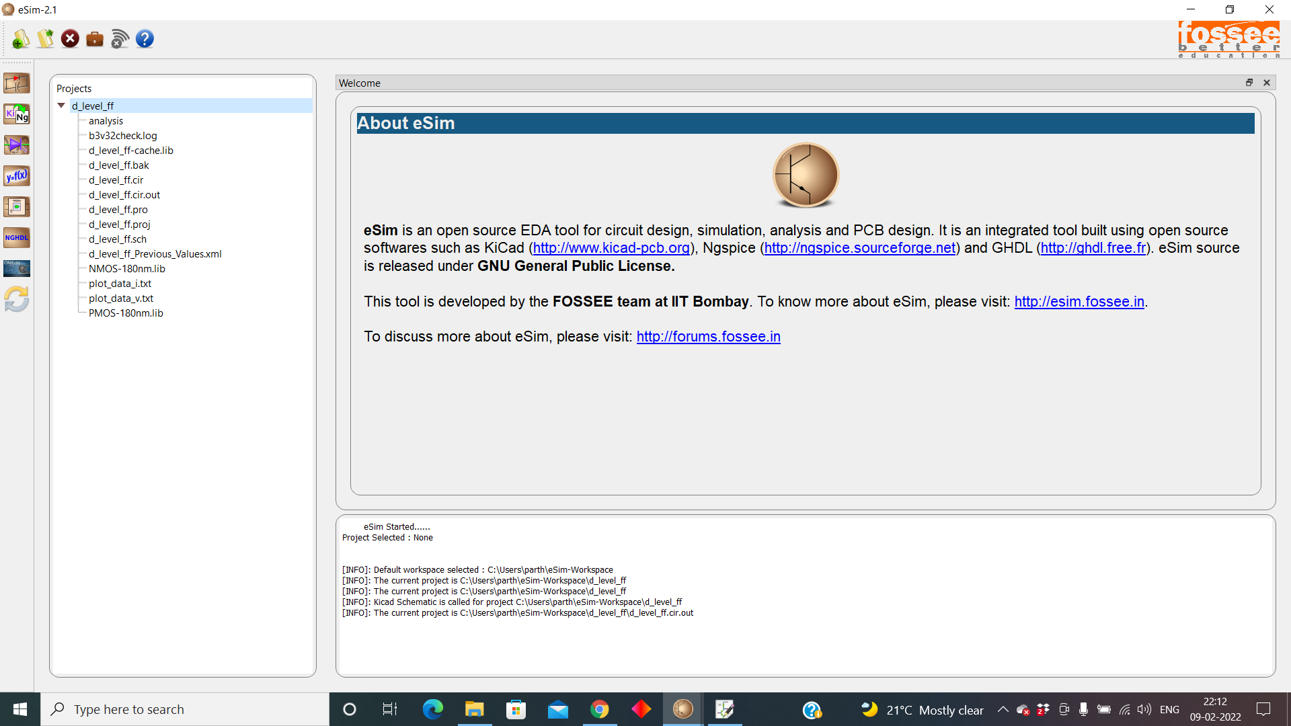Viewport: 1291px width, 726px height.
Task: Click the New Project icon
Action: [20, 39]
